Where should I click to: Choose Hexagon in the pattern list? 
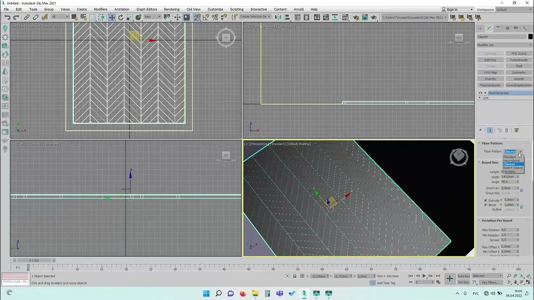coord(509,171)
